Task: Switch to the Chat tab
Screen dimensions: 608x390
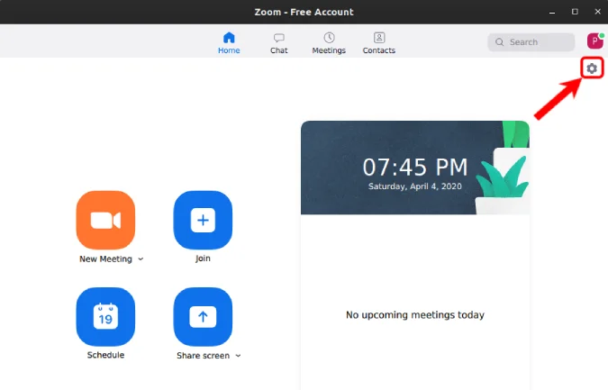Action: coord(279,43)
